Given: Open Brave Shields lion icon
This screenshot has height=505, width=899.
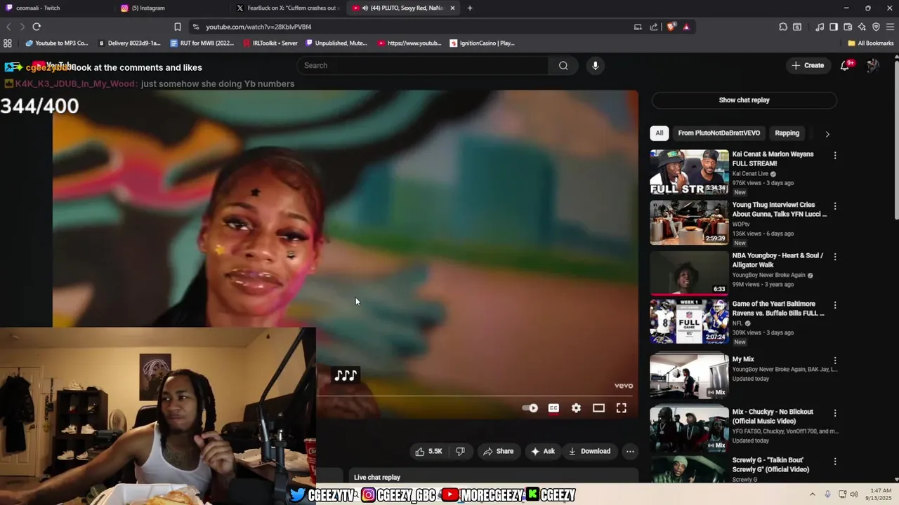Looking at the screenshot, I should coord(671,27).
